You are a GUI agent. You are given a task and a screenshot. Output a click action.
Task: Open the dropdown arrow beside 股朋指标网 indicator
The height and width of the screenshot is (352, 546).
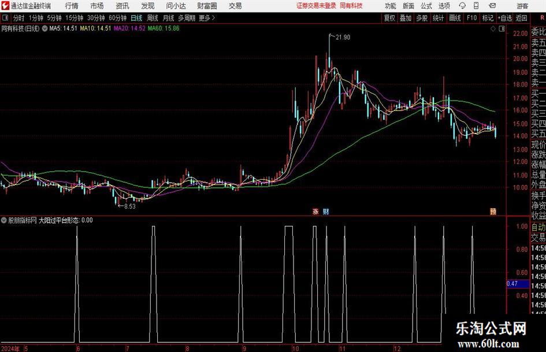(4, 220)
